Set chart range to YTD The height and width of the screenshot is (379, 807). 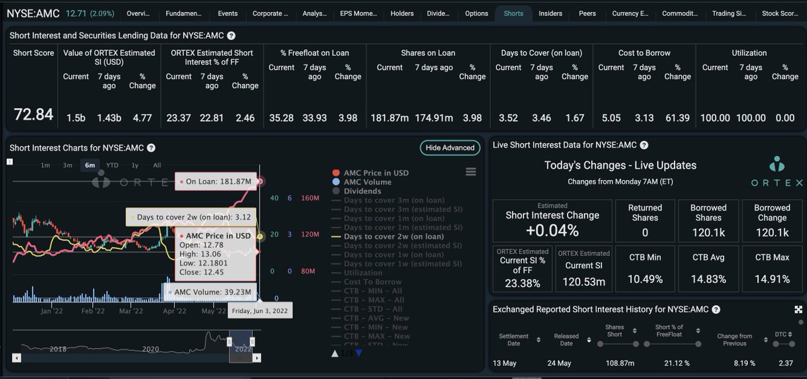click(112, 165)
